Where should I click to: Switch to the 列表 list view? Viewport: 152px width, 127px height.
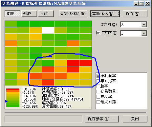[29, 14]
